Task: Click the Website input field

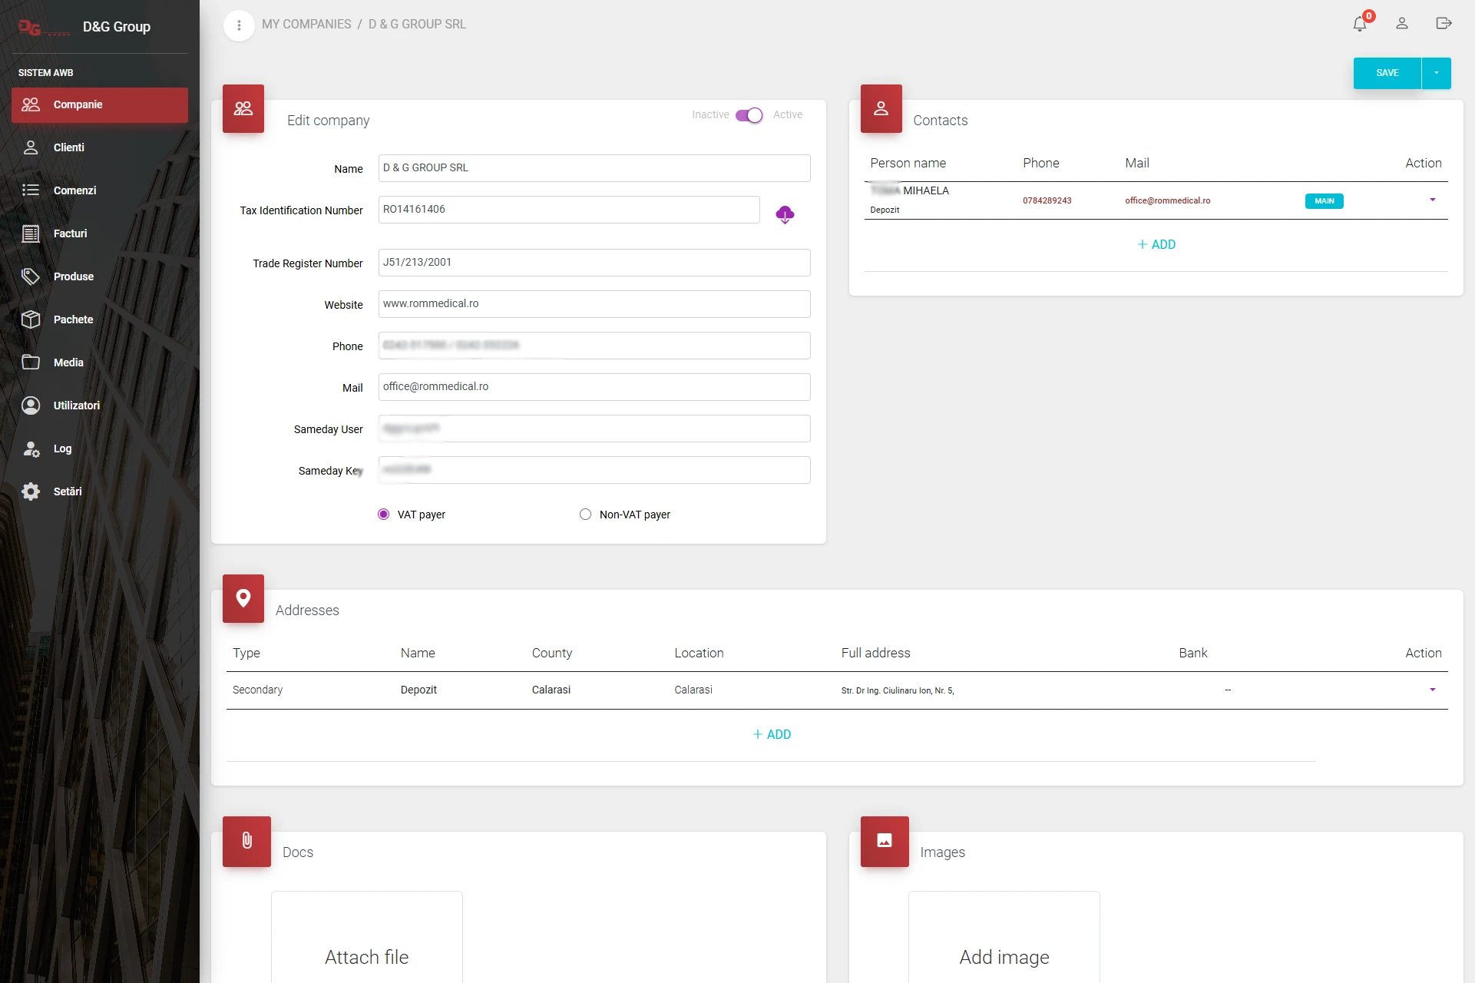Action: 594,304
